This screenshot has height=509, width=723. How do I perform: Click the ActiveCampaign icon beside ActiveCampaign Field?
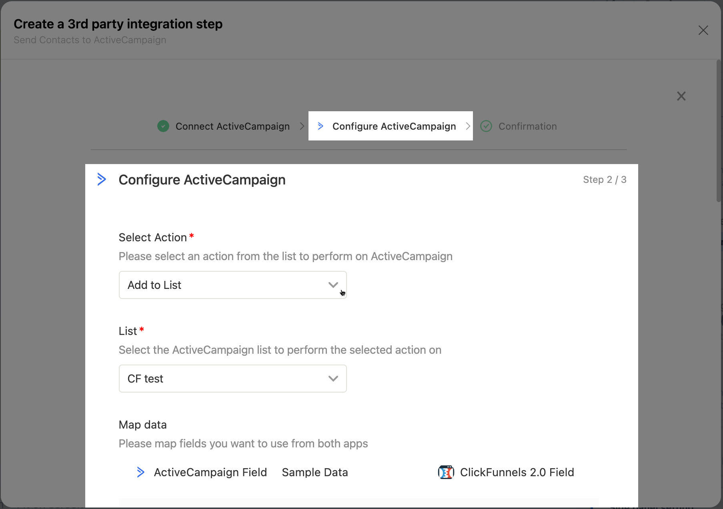(x=140, y=472)
